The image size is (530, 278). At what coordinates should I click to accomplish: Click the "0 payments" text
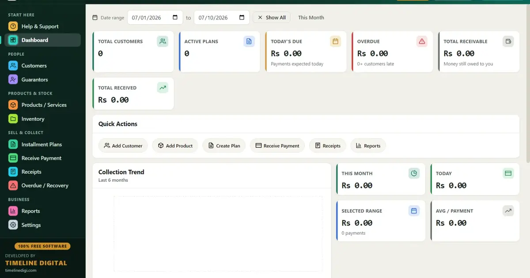click(x=354, y=233)
